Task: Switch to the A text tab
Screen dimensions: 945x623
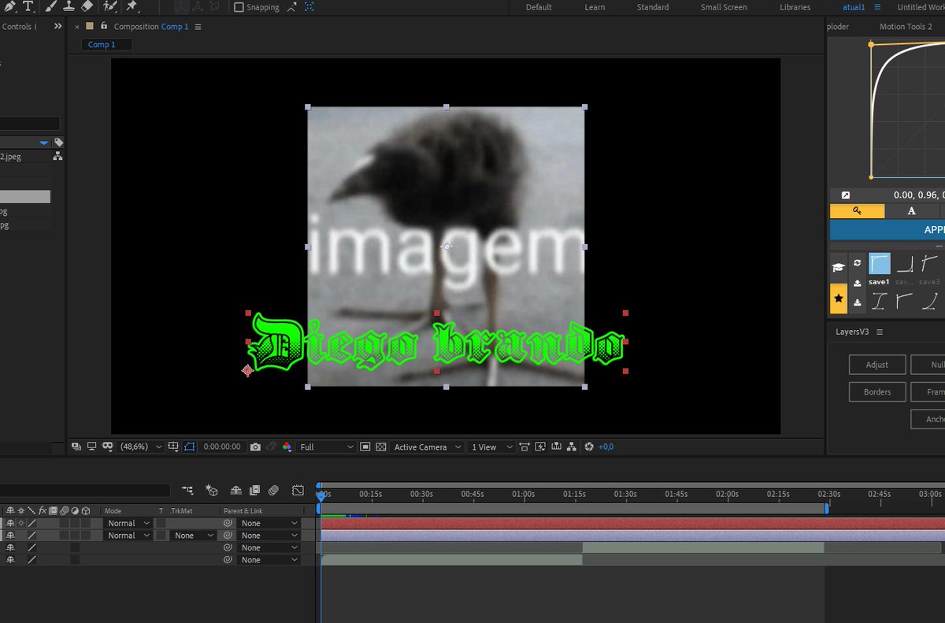Action: [x=911, y=211]
